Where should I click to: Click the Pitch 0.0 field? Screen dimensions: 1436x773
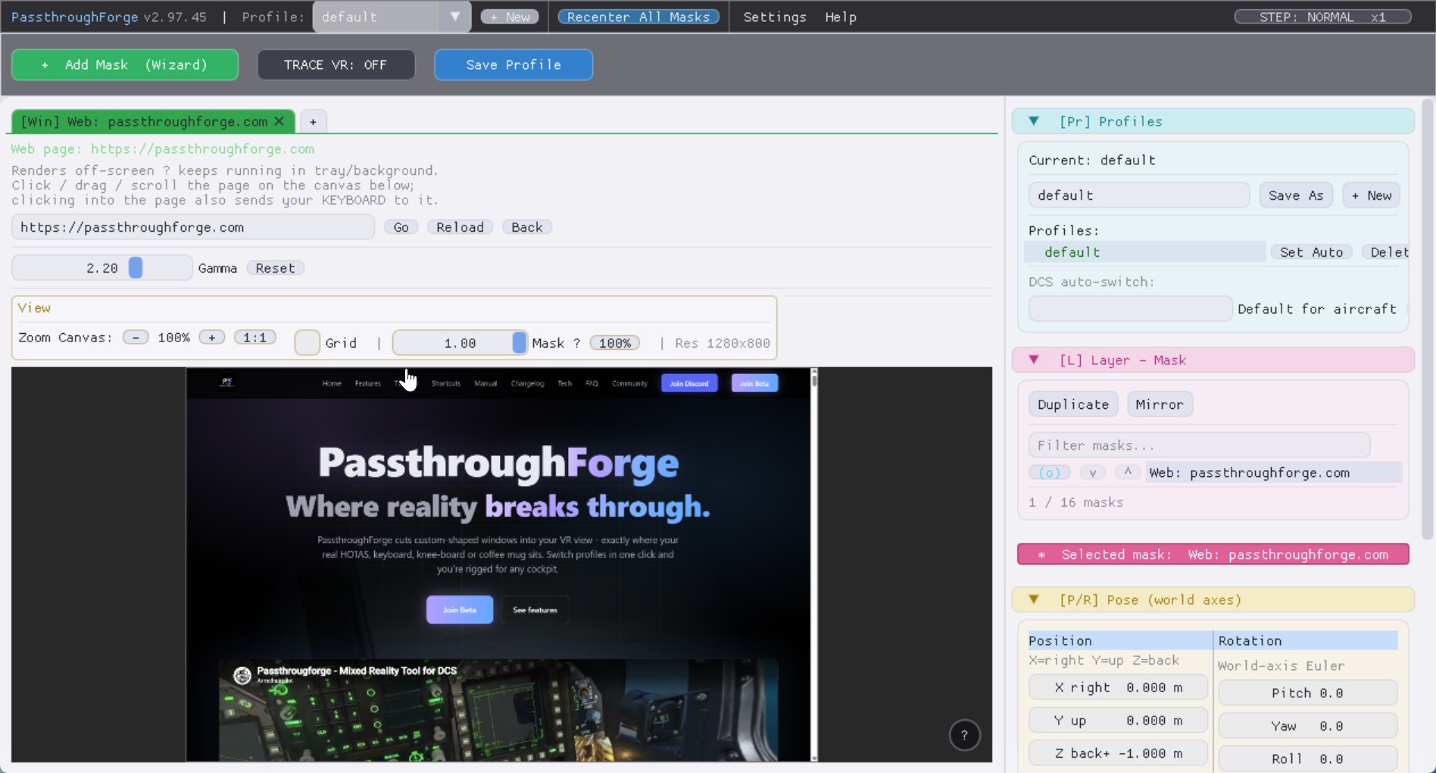click(1307, 693)
